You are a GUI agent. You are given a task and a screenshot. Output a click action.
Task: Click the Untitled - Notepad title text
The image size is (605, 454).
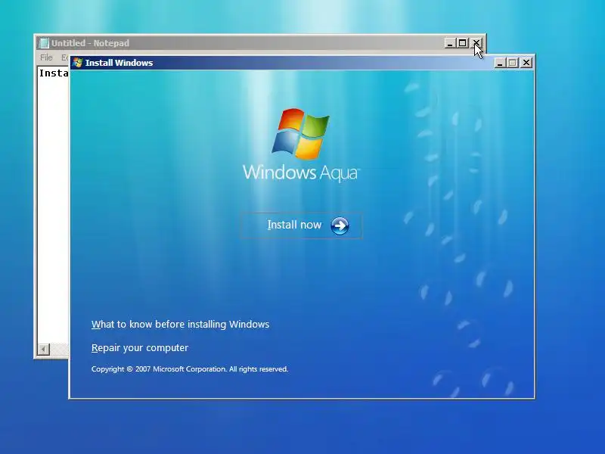point(90,43)
